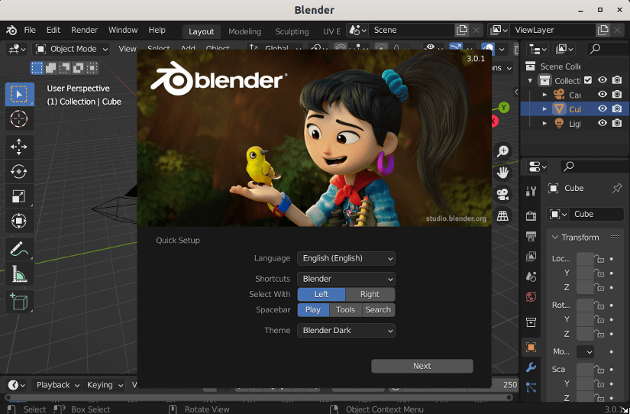Set Spacebar action to Play
This screenshot has height=414, width=630.
(x=313, y=310)
